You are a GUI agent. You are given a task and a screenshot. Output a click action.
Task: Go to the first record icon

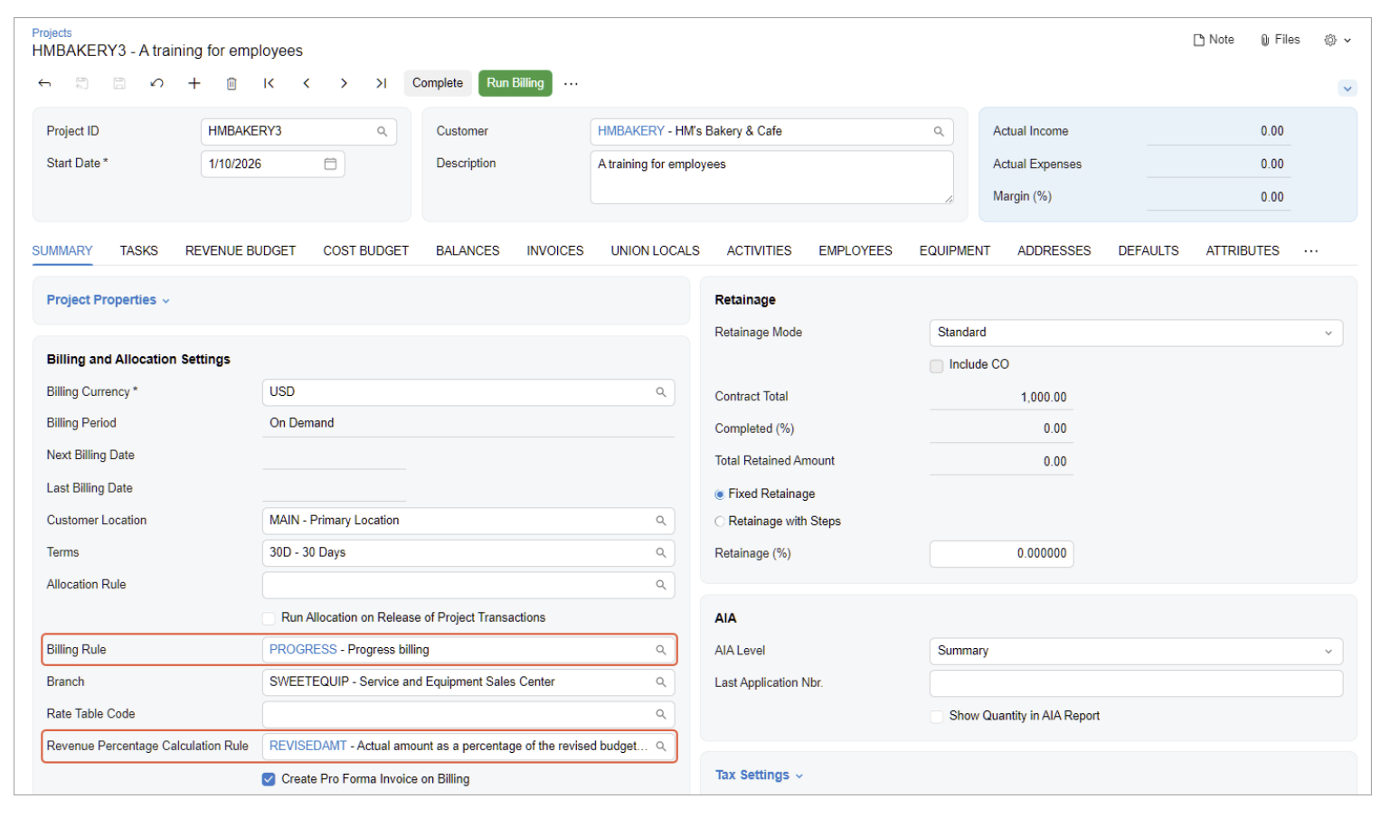[269, 83]
